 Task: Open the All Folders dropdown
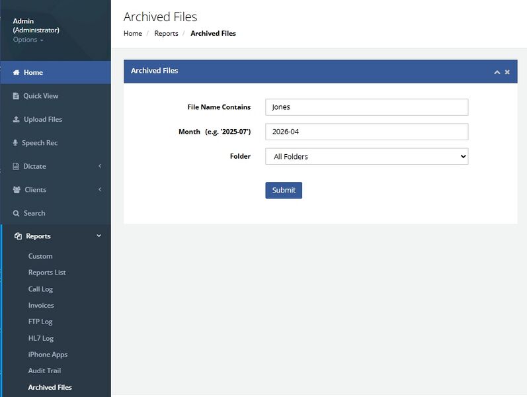click(x=367, y=156)
